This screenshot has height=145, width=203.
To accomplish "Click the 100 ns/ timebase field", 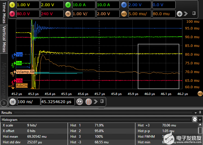I will click(29, 101).
